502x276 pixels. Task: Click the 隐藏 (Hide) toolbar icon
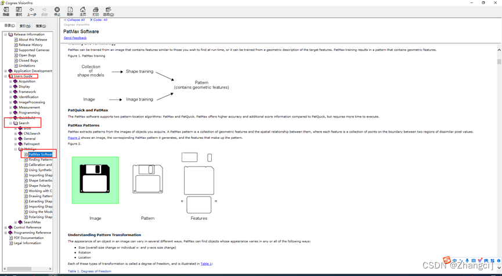tap(6, 12)
